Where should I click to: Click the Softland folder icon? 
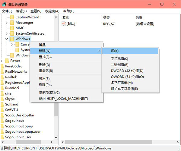[x=2, y=104]
